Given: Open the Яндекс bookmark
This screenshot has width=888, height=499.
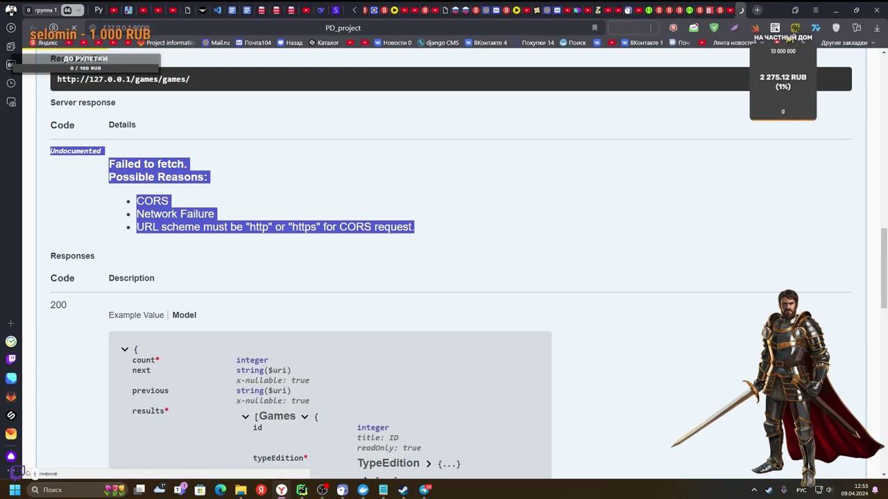Looking at the screenshot, I should click(43, 42).
